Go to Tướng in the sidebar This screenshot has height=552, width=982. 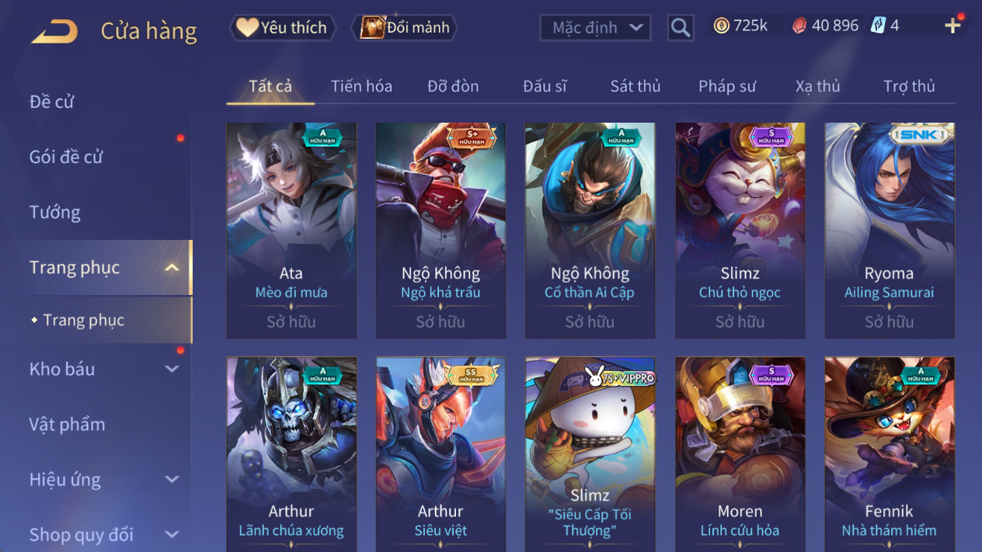point(54,212)
